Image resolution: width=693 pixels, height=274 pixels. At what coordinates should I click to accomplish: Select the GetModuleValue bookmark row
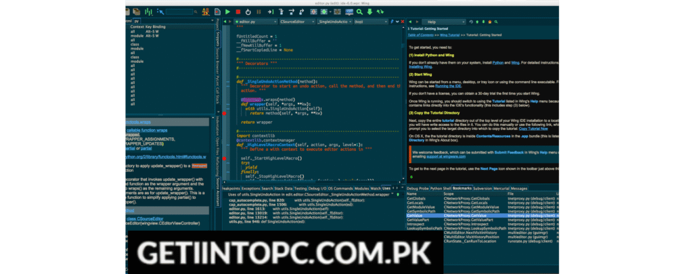pos(483,207)
